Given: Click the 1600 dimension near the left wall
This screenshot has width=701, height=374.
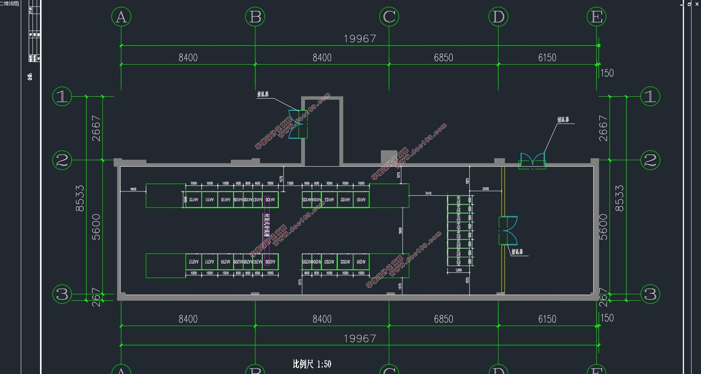Looking at the screenshot, I should (x=133, y=189).
